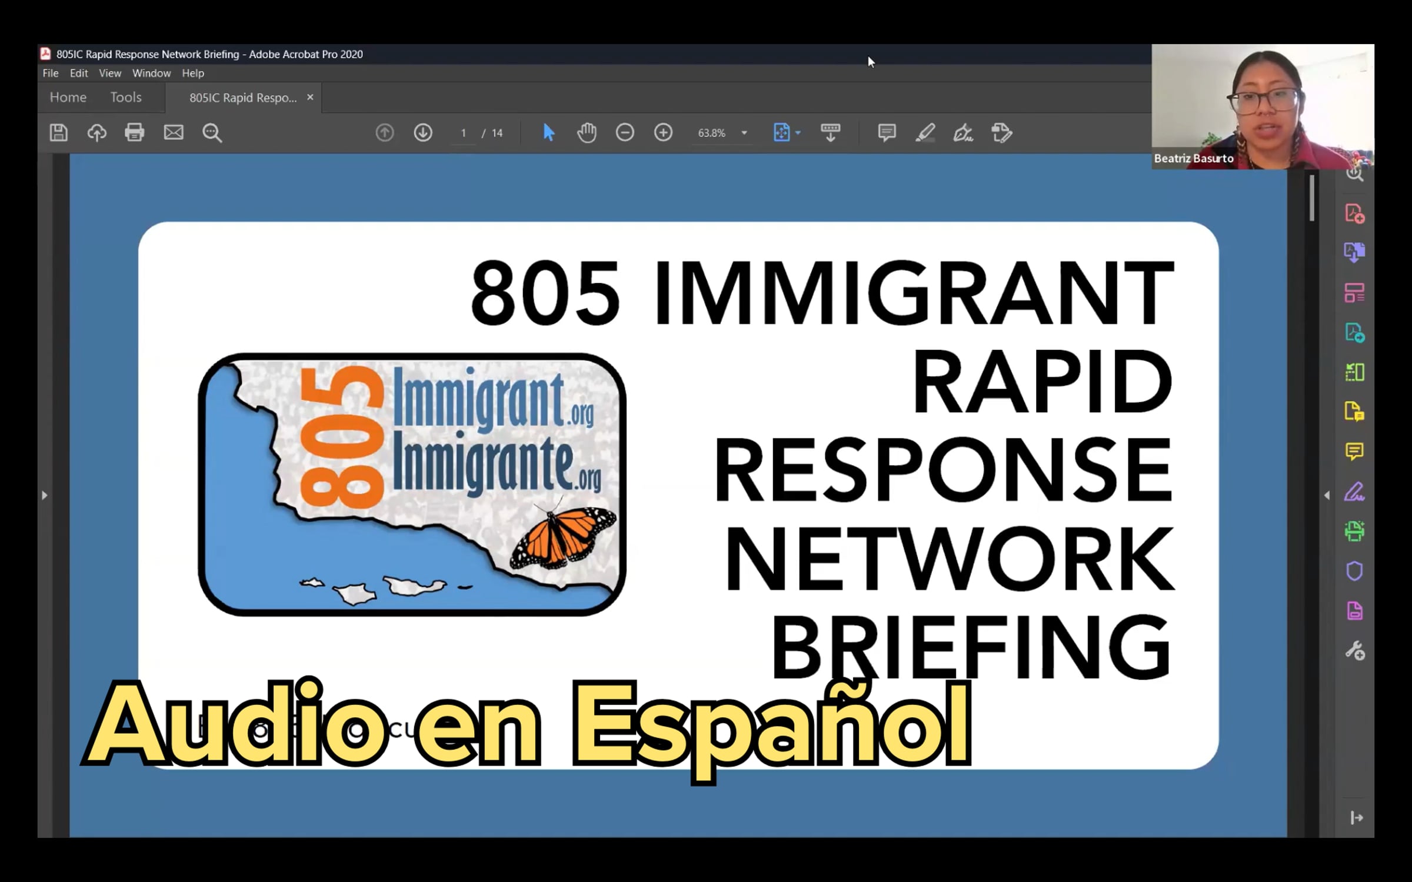Click the scrolling page display icon

[830, 132]
